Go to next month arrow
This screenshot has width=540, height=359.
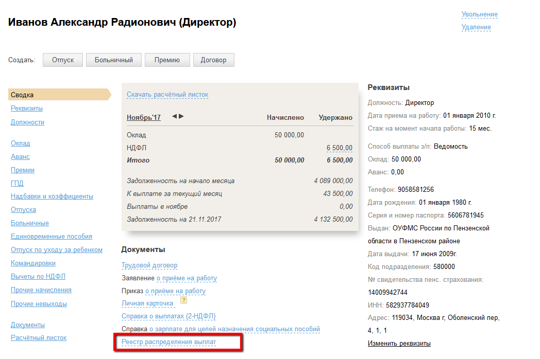[181, 117]
